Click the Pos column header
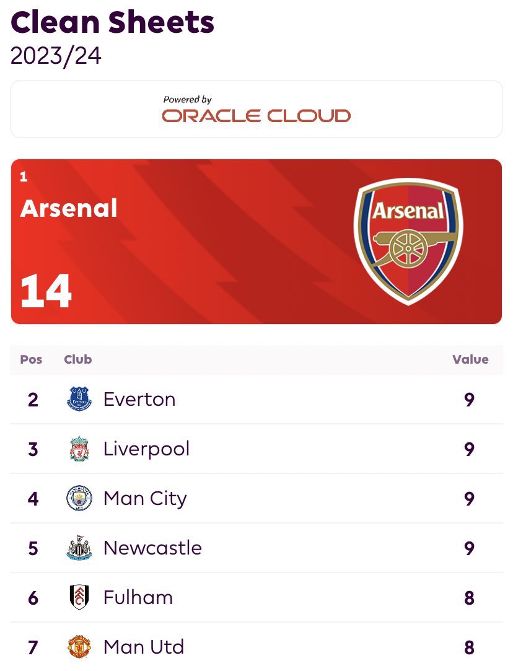 coord(31,359)
